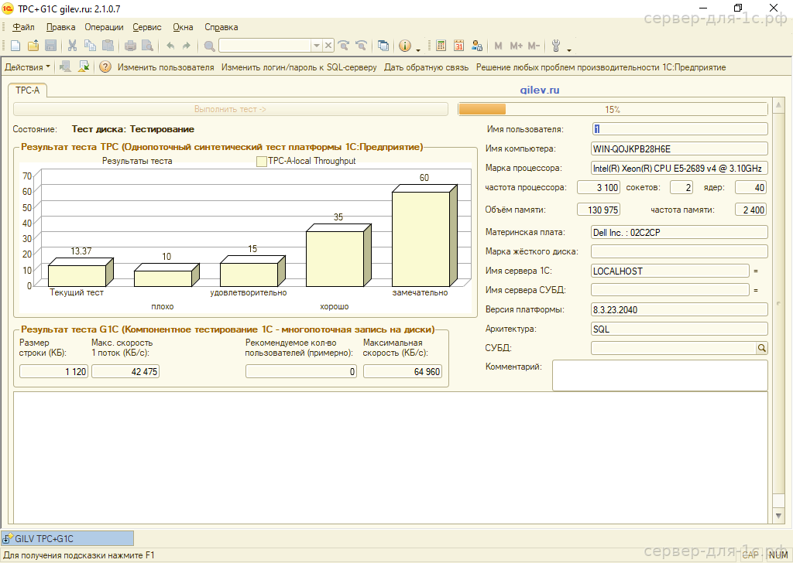The height and width of the screenshot is (563, 793).
Task: Open the arrow next to wrench icon
Action: 569,48
